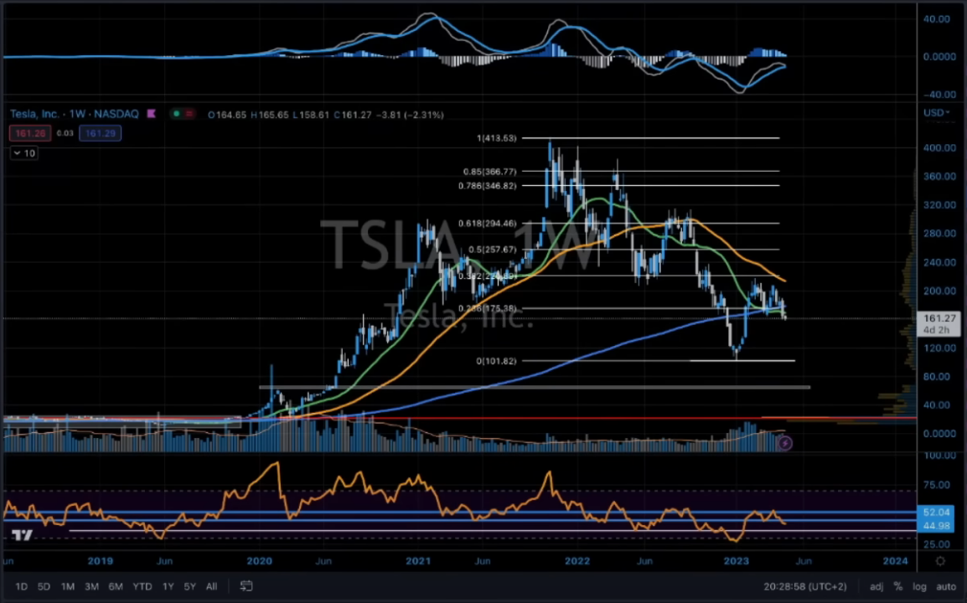Image resolution: width=967 pixels, height=603 pixels.
Task: Click the red sell price 161.26 button
Action: pyautogui.click(x=29, y=133)
